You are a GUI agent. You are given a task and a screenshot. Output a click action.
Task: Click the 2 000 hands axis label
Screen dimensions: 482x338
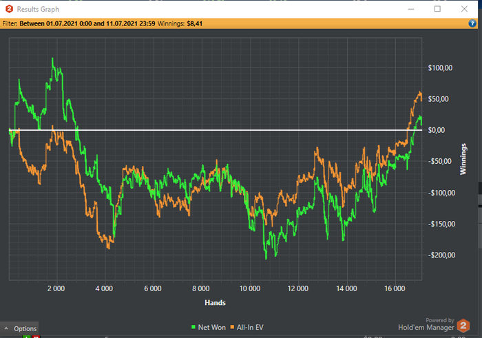pos(56,288)
